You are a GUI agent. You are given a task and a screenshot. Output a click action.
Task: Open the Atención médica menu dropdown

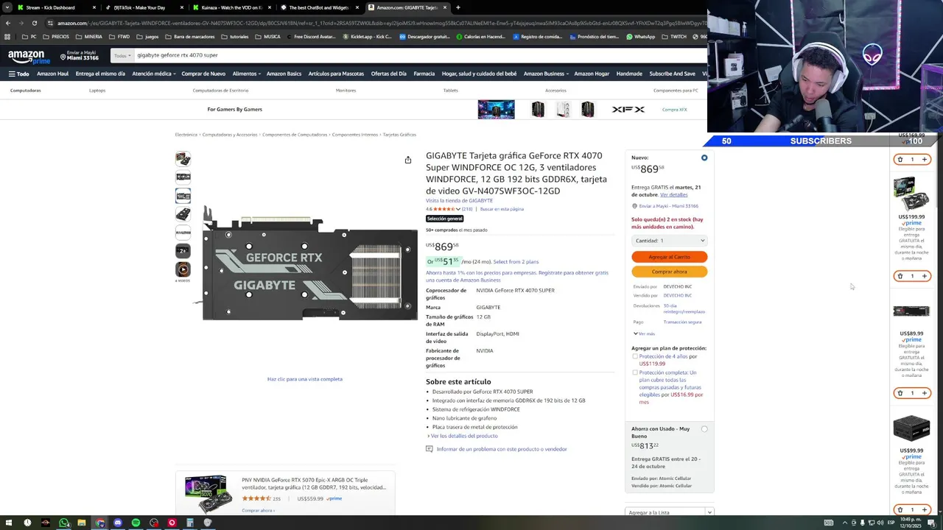pyautogui.click(x=153, y=74)
